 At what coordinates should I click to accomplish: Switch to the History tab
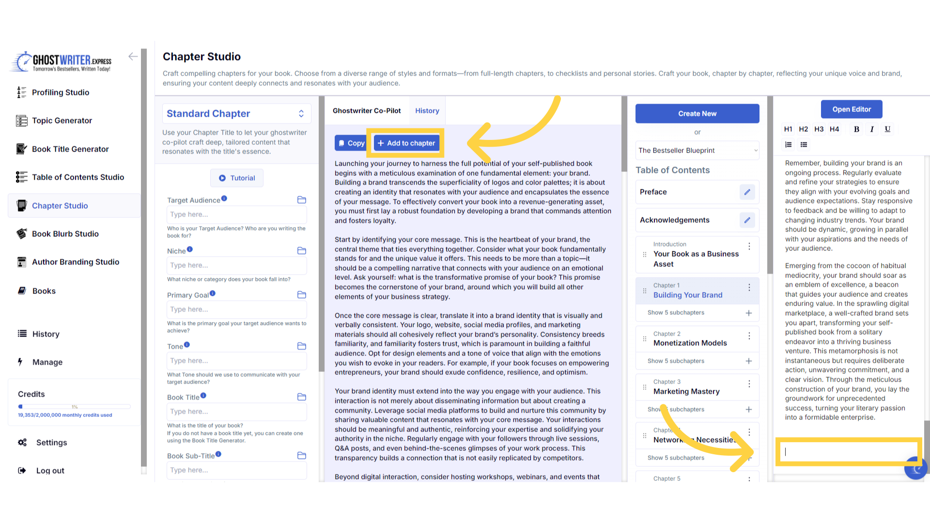click(x=427, y=111)
